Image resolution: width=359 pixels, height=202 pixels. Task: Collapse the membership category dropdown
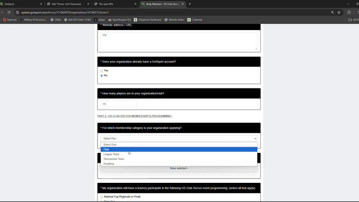coord(179,138)
